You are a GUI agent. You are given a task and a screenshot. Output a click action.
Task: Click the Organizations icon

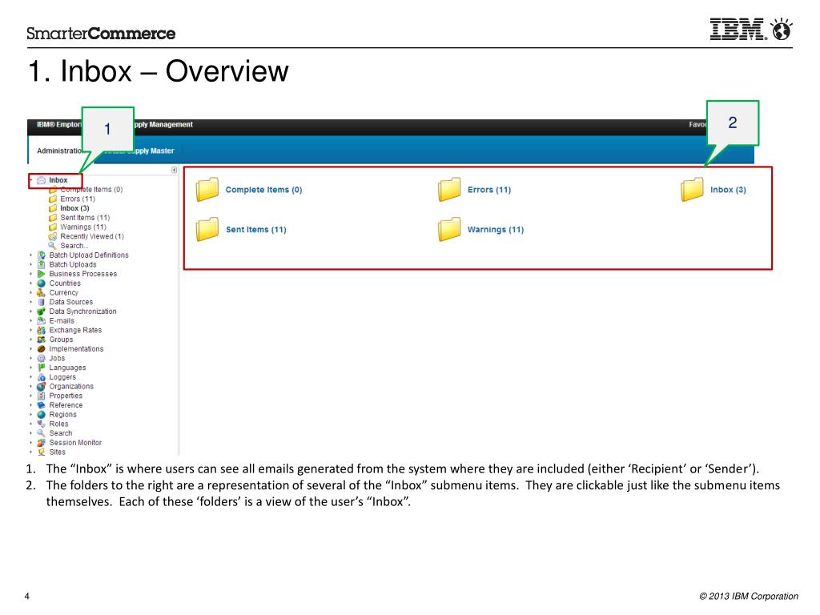click(x=42, y=387)
